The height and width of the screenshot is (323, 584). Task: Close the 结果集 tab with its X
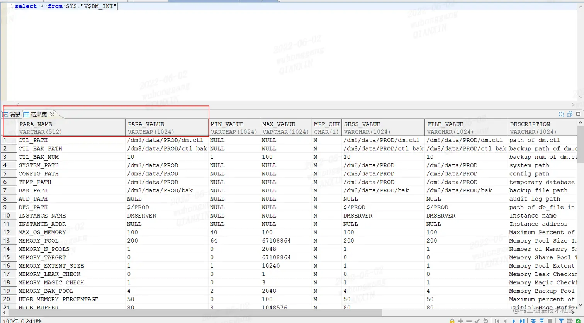pos(52,114)
